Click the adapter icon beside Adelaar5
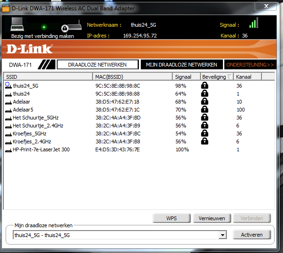 pos(8,111)
